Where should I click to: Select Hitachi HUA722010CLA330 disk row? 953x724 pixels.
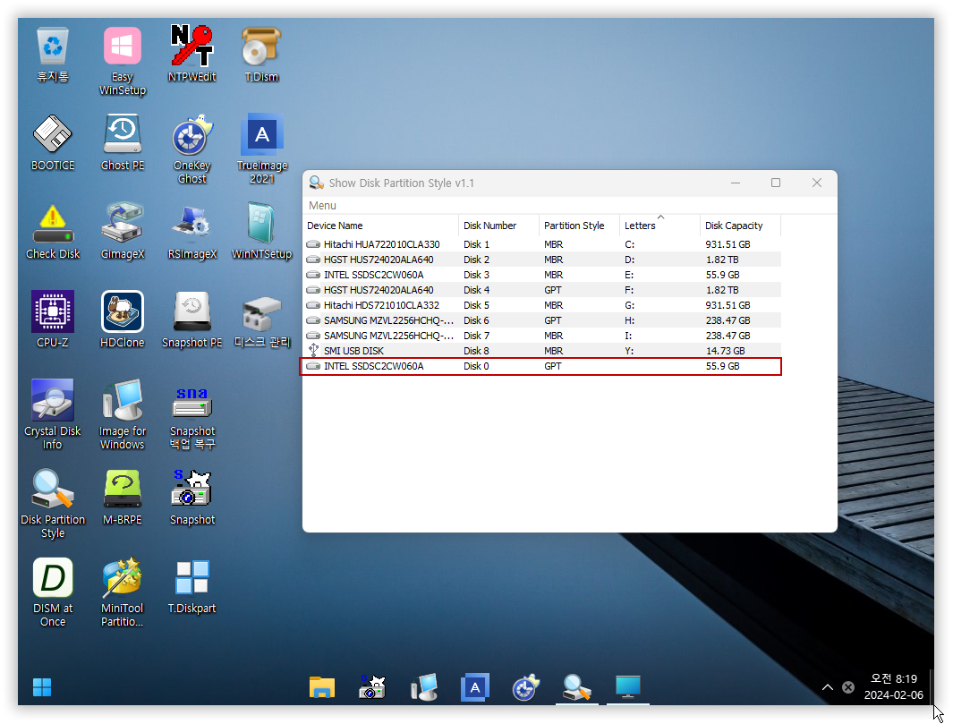(541, 244)
